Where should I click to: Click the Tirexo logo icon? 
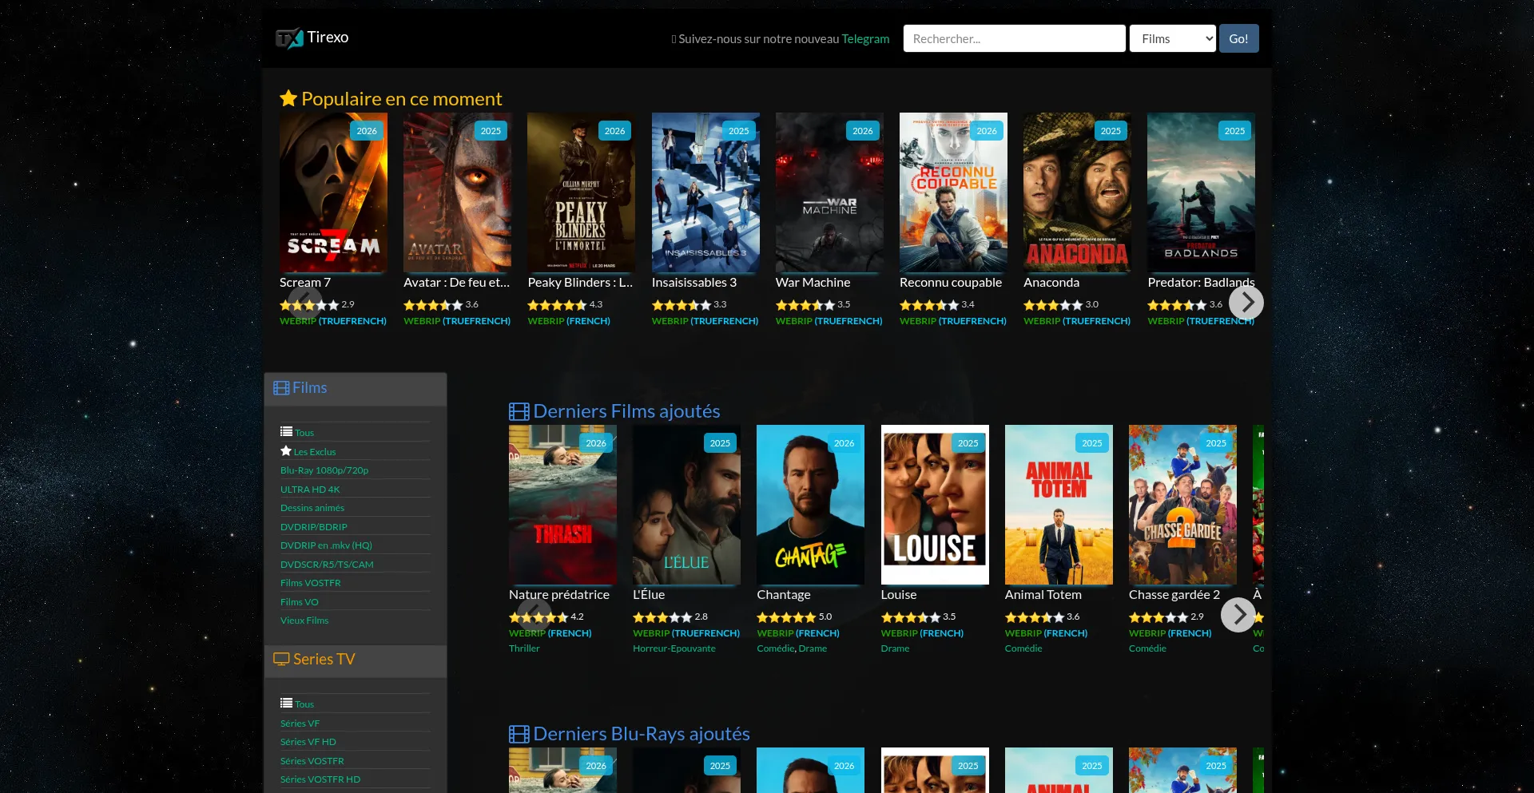pos(289,38)
